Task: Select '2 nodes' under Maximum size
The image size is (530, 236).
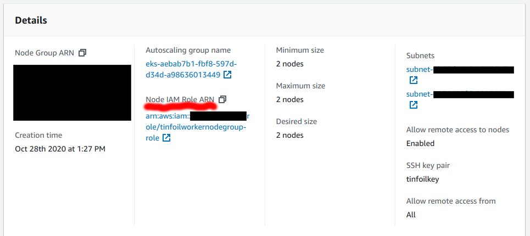Action: pos(289,99)
